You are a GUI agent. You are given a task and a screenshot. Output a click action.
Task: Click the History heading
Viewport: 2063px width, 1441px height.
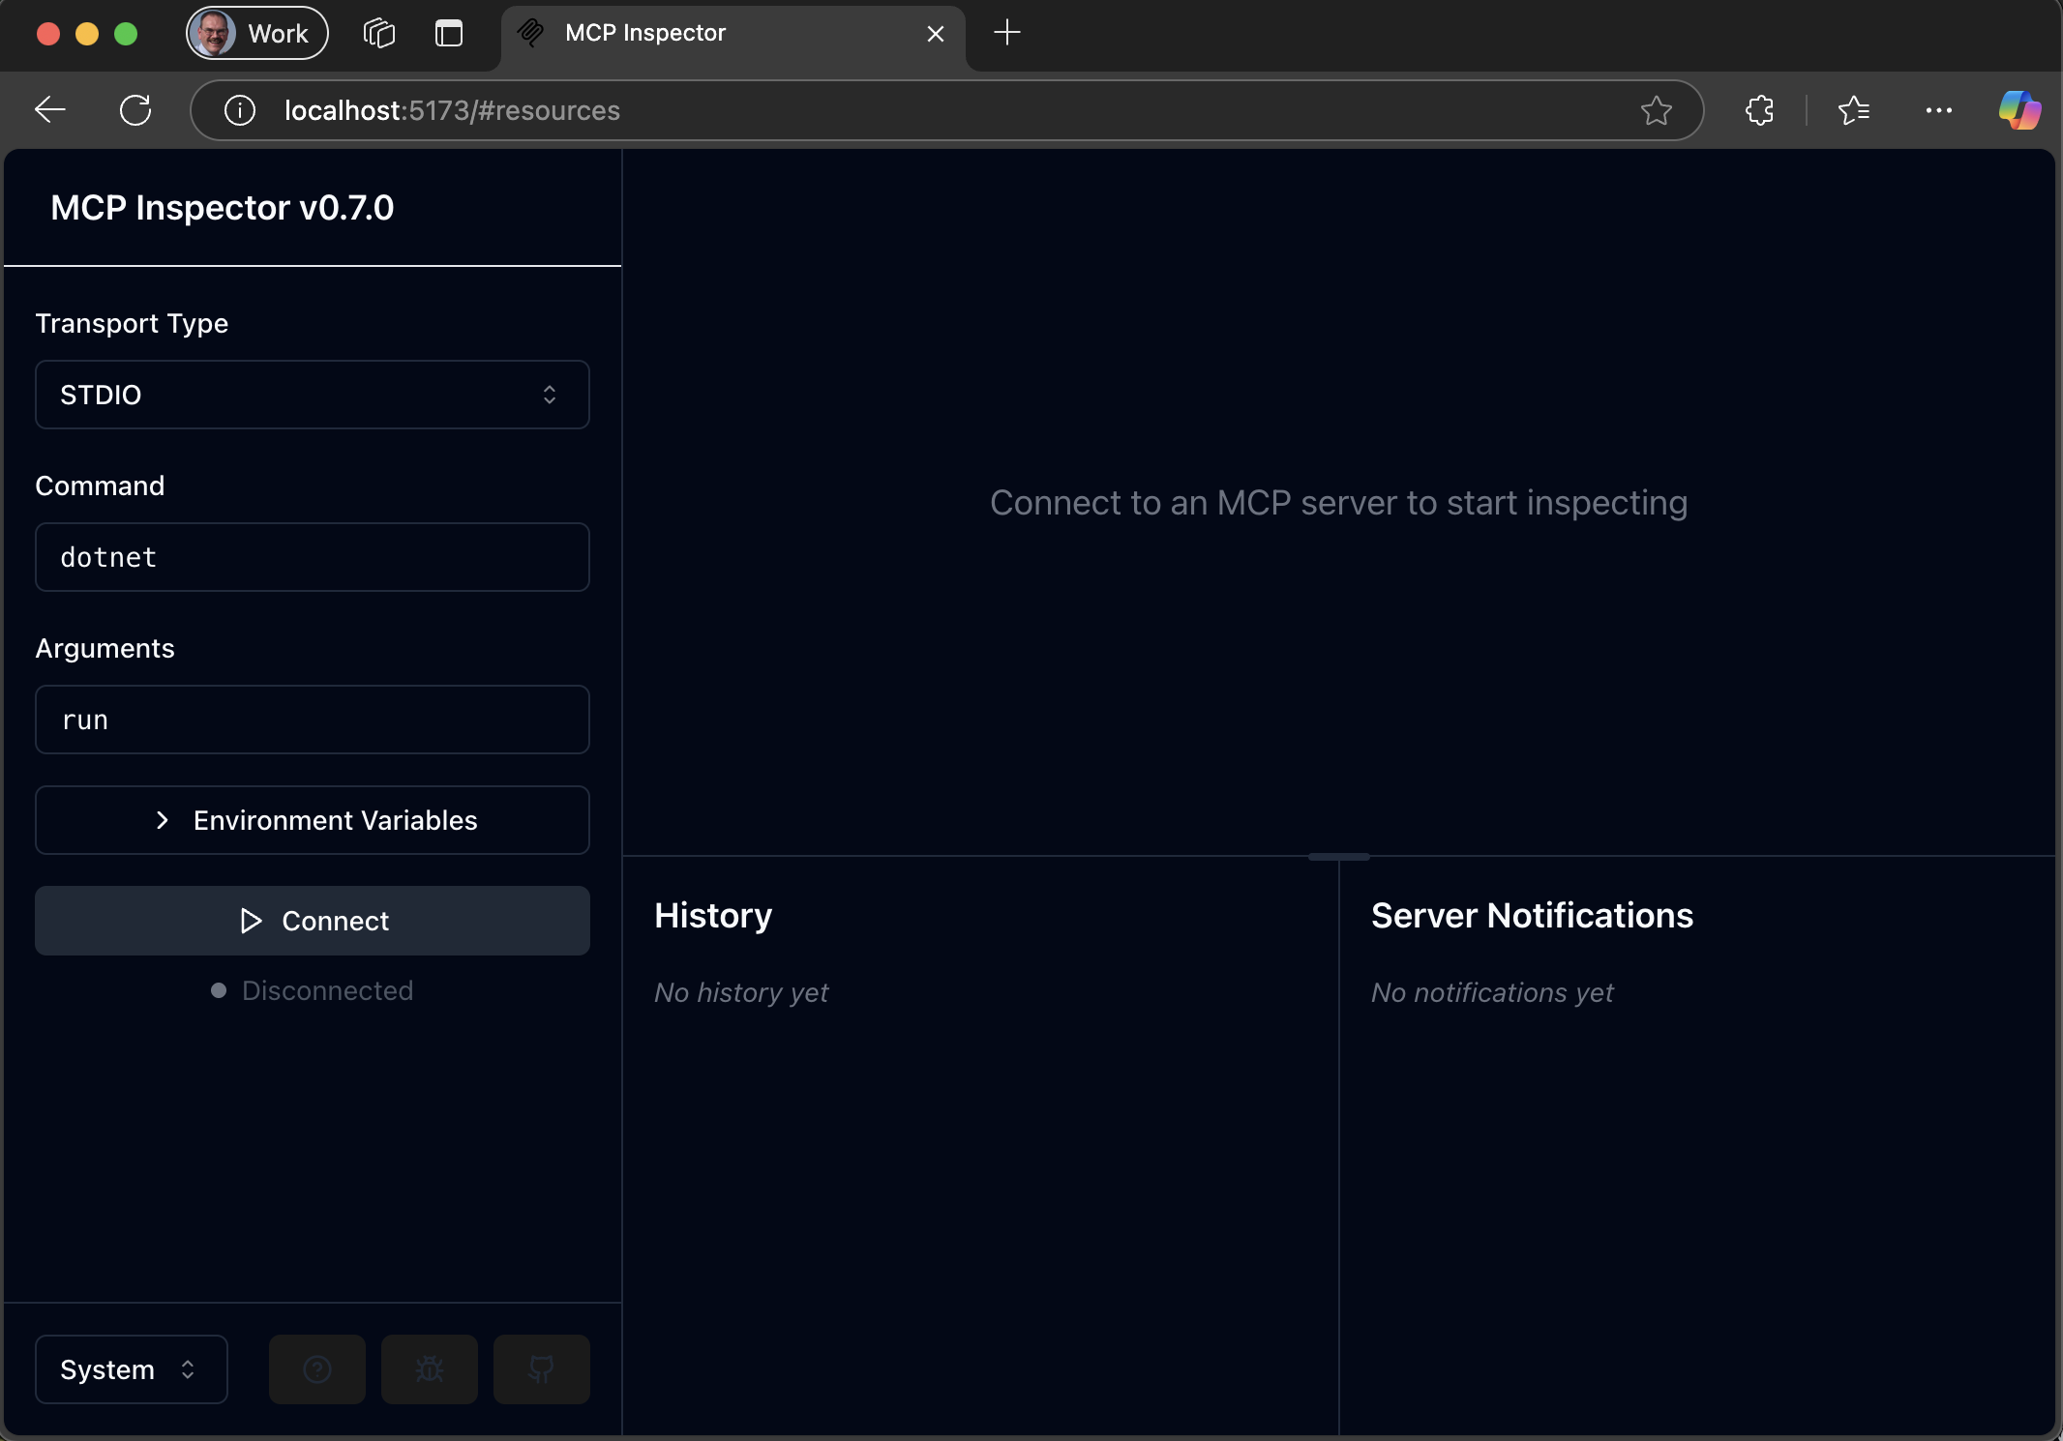pyautogui.click(x=713, y=915)
